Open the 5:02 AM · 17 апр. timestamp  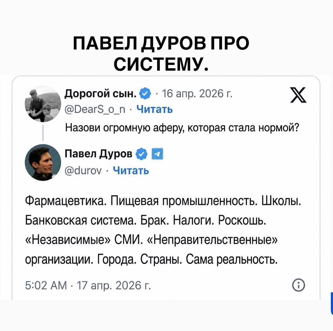click(88, 285)
